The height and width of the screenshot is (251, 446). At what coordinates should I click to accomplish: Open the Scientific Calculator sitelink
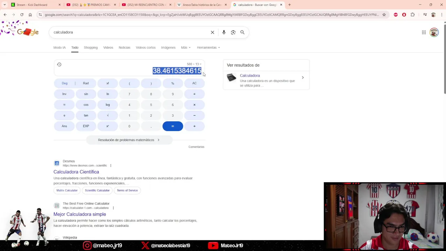tap(97, 190)
